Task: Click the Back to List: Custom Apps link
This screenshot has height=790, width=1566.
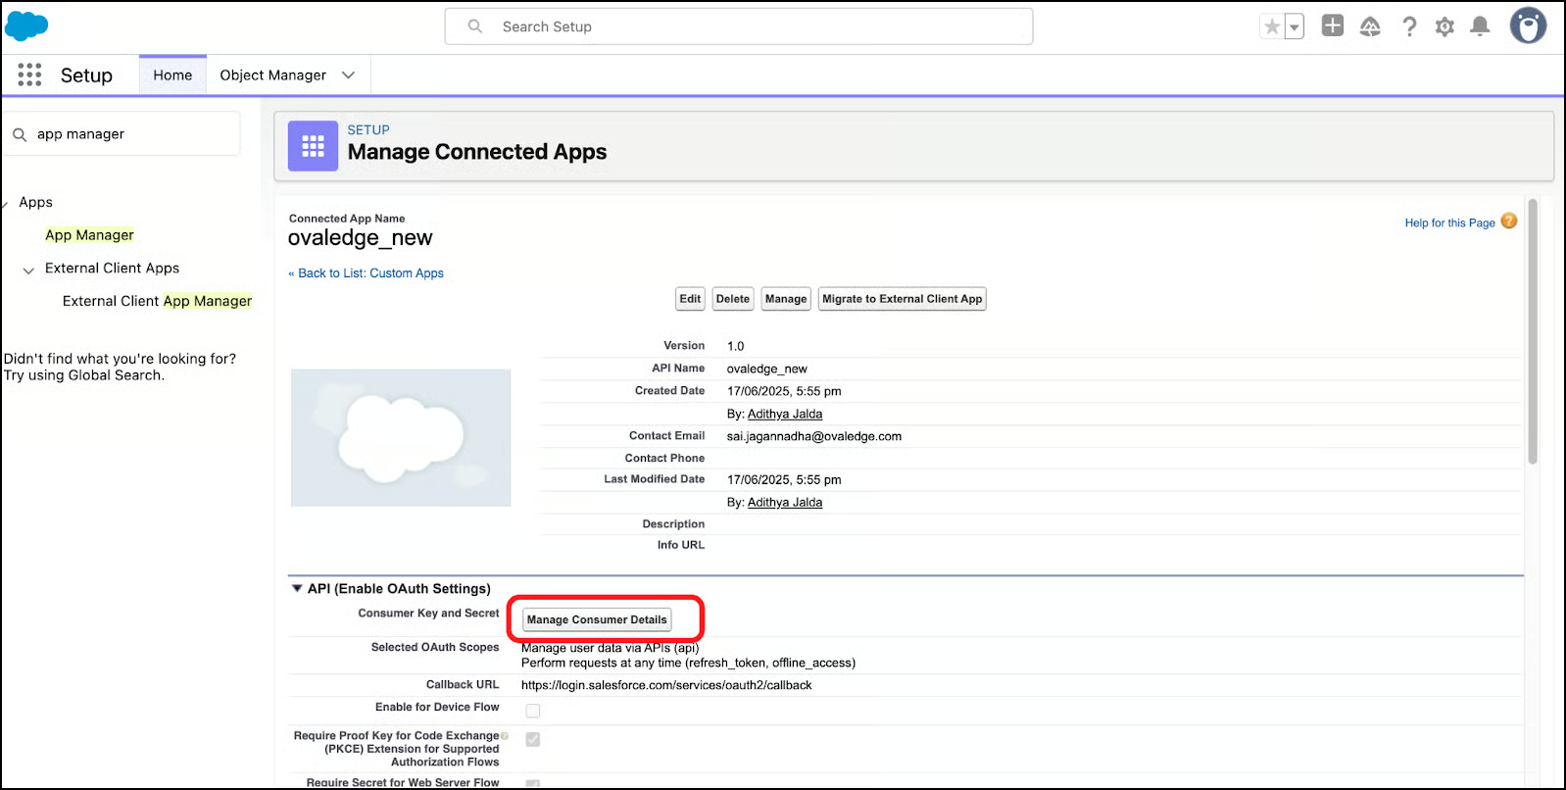Action: click(x=370, y=273)
